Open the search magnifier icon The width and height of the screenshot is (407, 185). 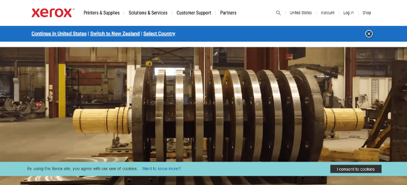click(278, 13)
